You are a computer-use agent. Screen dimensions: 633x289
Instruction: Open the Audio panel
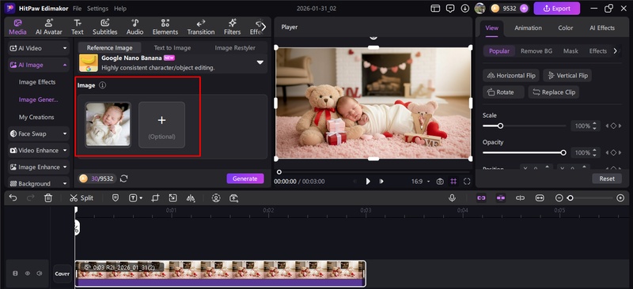(x=135, y=27)
